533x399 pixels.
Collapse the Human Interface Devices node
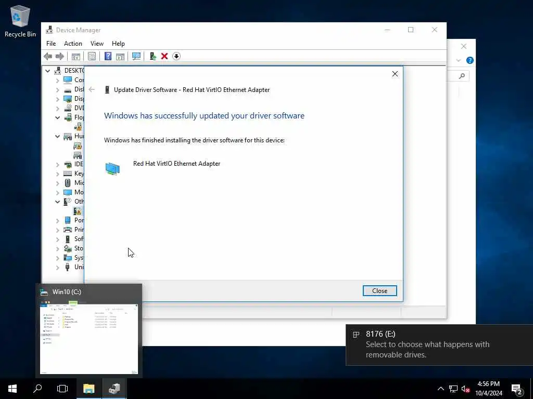(57, 137)
